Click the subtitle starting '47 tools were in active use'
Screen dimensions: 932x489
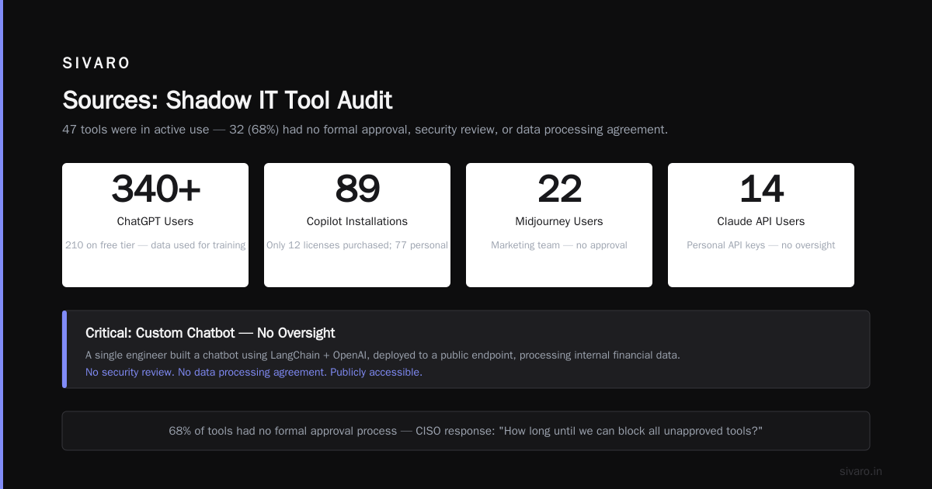click(x=365, y=130)
